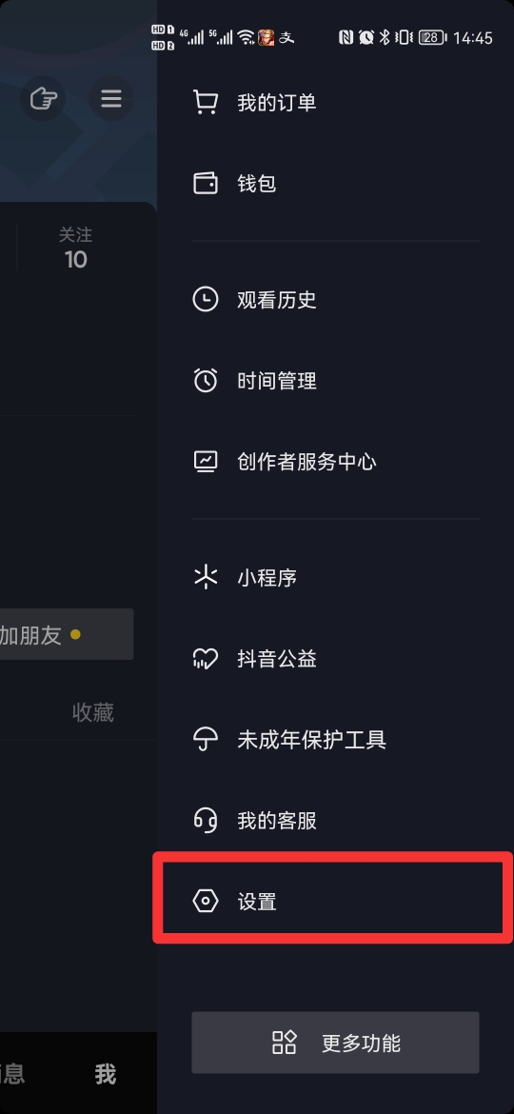514x1114 pixels.
Task: Tap the wallet icon beside 钱包
Action: click(x=206, y=184)
